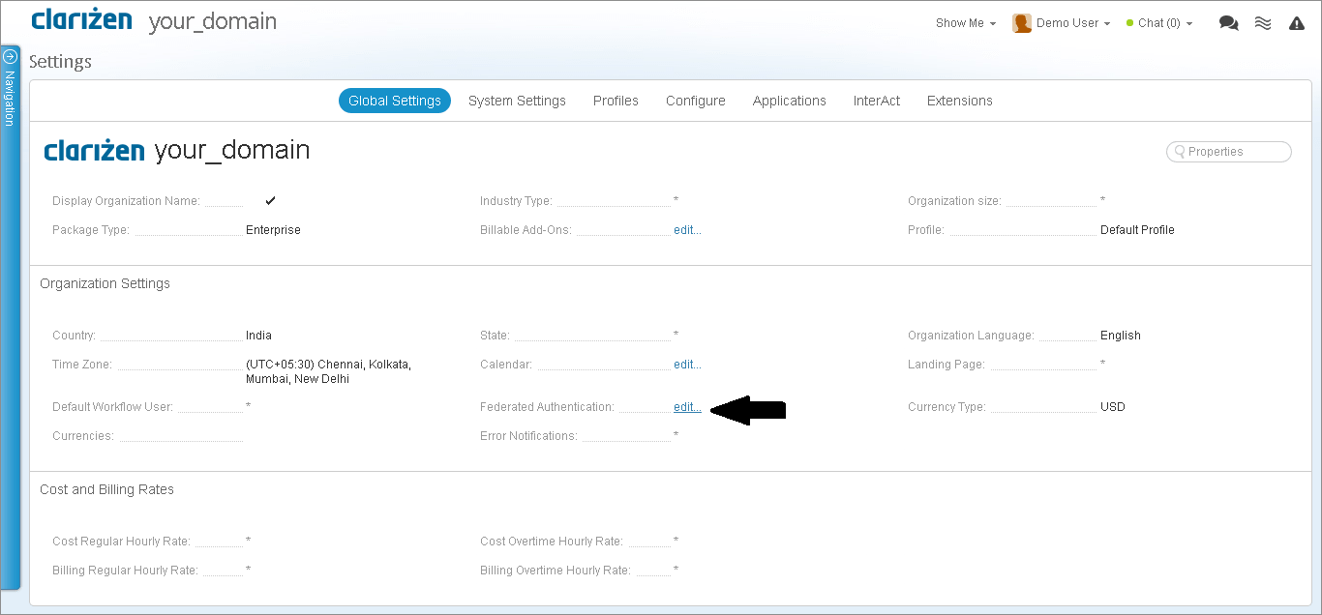
Task: Click the Currencies field label
Action: click(x=83, y=436)
